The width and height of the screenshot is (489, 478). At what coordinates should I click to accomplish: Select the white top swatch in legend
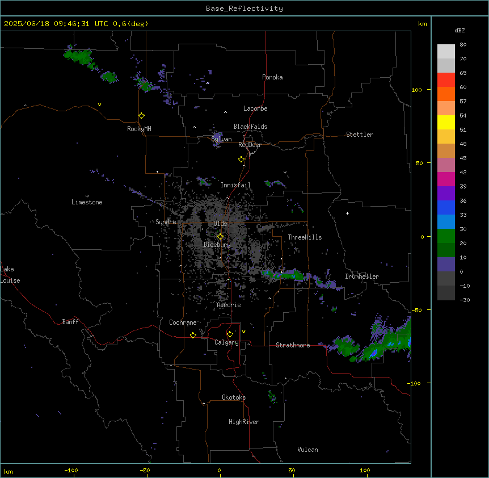pyautogui.click(x=446, y=51)
